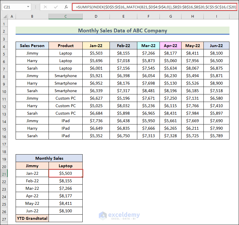Select cell with $7,156 in Feb-22
The width and height of the screenshot is (239, 225).
click(x=123, y=68)
